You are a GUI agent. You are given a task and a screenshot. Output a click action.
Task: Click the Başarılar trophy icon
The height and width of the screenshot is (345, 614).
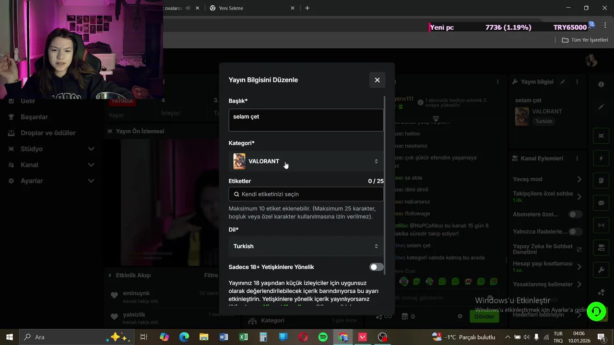click(11, 117)
